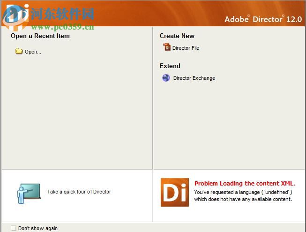Enable the "Don't show again" checkbox
Viewport: 306px width, 232px height.
click(14, 228)
